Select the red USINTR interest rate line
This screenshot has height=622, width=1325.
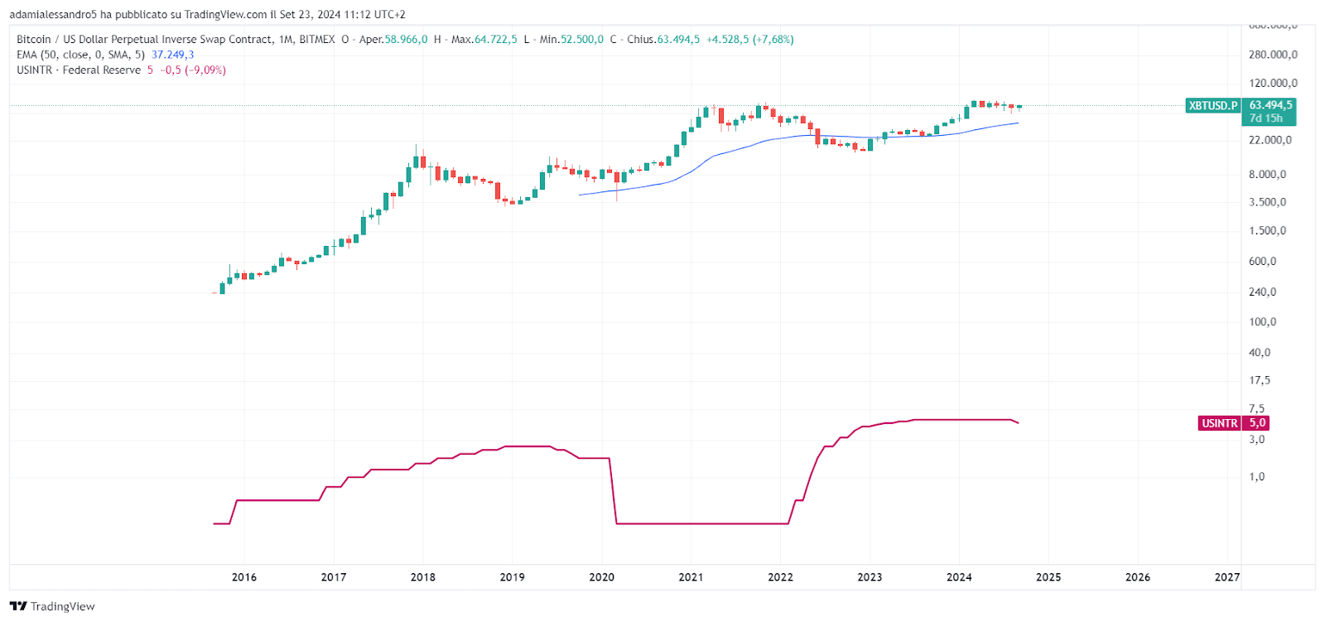[704, 523]
